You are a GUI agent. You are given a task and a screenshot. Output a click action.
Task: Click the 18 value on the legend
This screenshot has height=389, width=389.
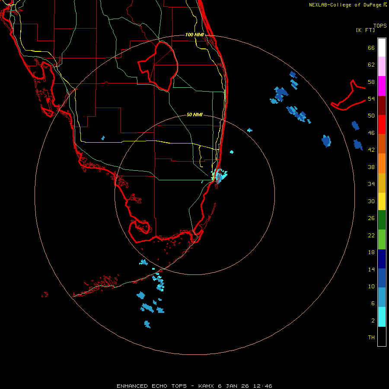tap(371, 252)
